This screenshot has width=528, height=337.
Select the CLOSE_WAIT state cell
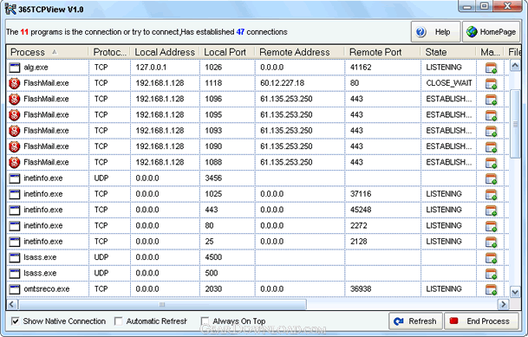449,83
